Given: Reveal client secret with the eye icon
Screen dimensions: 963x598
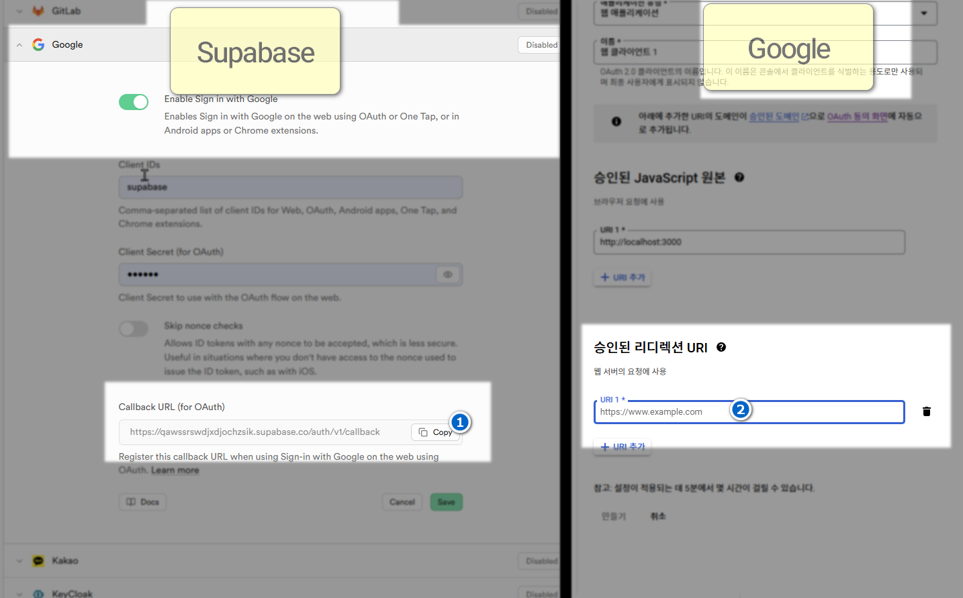Looking at the screenshot, I should click(x=448, y=275).
